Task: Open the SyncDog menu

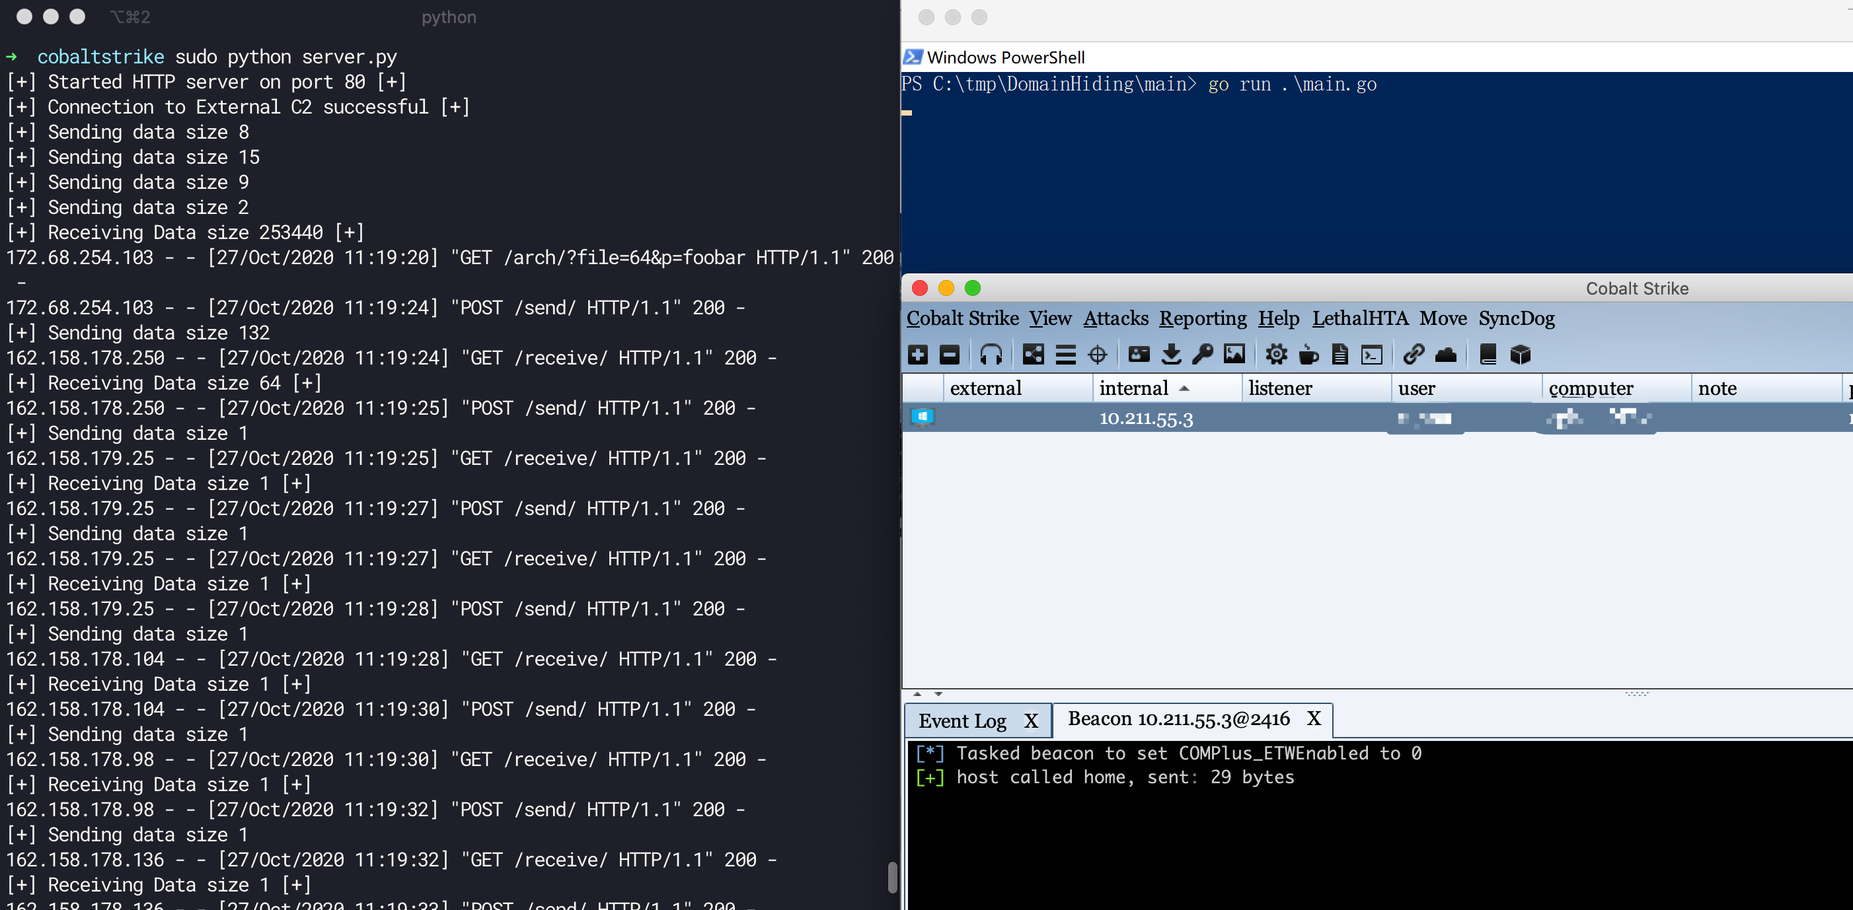Action: tap(1517, 318)
